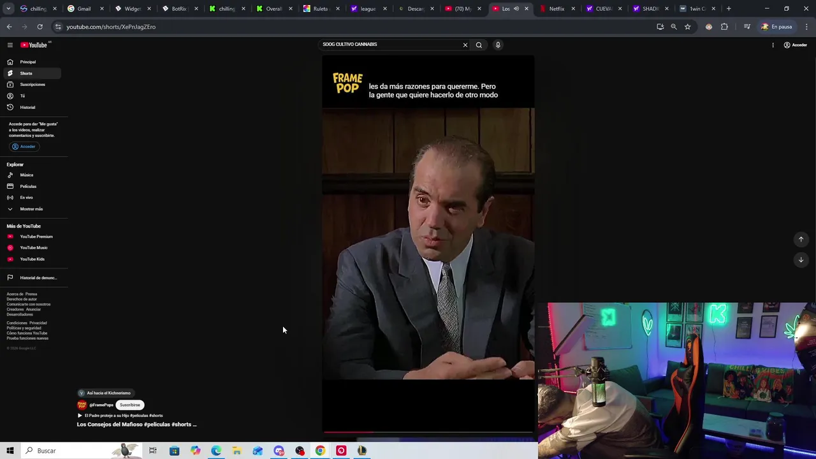Image resolution: width=816 pixels, height=459 pixels.
Task: Click Derechos de autor footer link
Action: (x=22, y=299)
